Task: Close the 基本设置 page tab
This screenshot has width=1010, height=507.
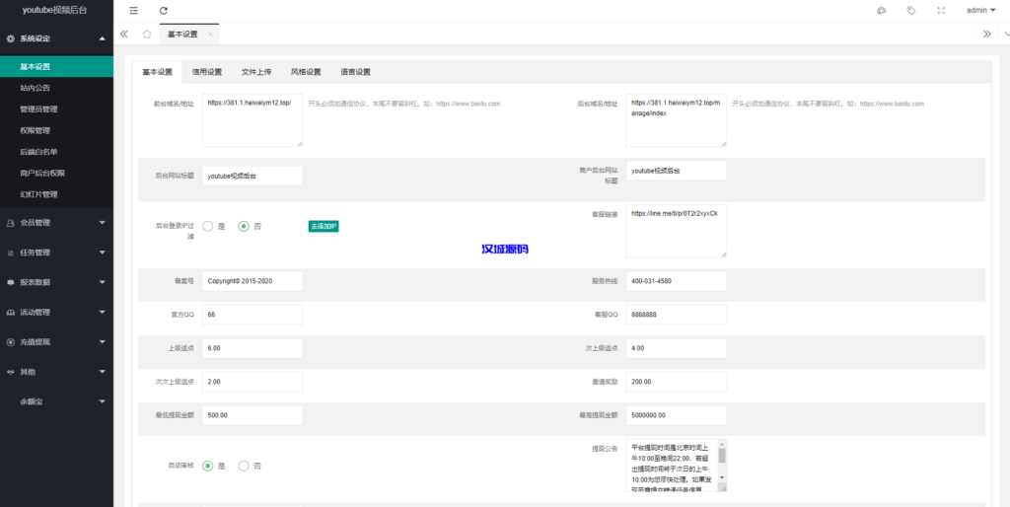Action: [209, 34]
